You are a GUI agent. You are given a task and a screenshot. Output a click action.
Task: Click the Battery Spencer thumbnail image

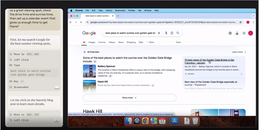[x=89, y=71]
